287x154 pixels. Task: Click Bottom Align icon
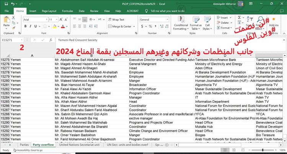click(x=85, y=19)
